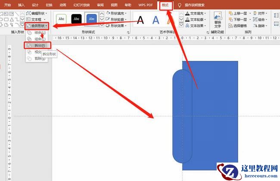Open the 旋转 rotate dropdown
Viewport: 280px width, 181px height.
(x=260, y=26)
